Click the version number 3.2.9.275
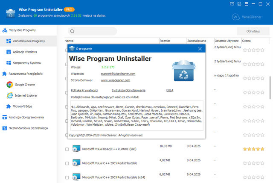Image resolution: width=273 pixels, height=183 pixels. (x=108, y=67)
